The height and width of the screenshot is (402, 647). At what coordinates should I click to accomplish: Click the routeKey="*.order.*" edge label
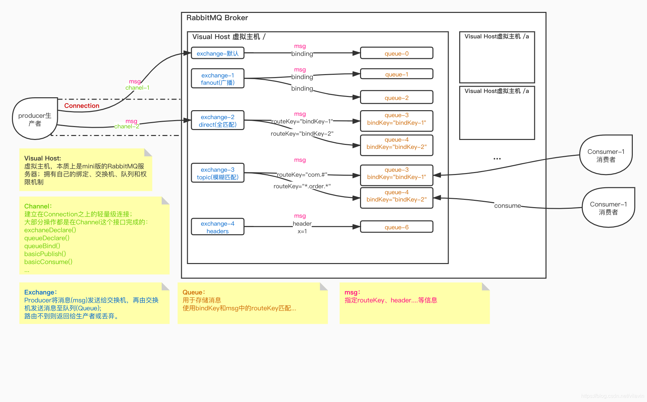(x=302, y=186)
